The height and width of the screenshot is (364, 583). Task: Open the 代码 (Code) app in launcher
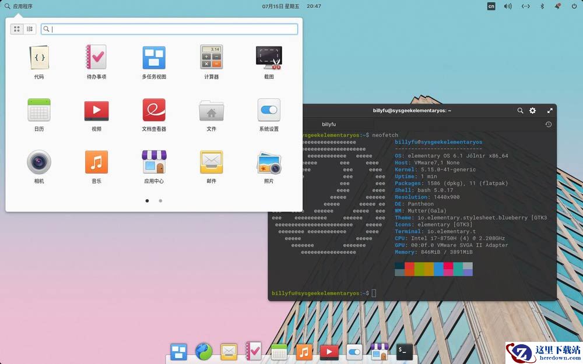[39, 62]
